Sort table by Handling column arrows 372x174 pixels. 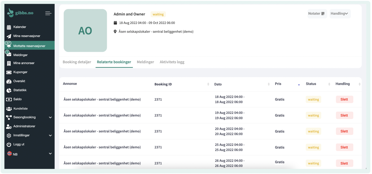359,84
